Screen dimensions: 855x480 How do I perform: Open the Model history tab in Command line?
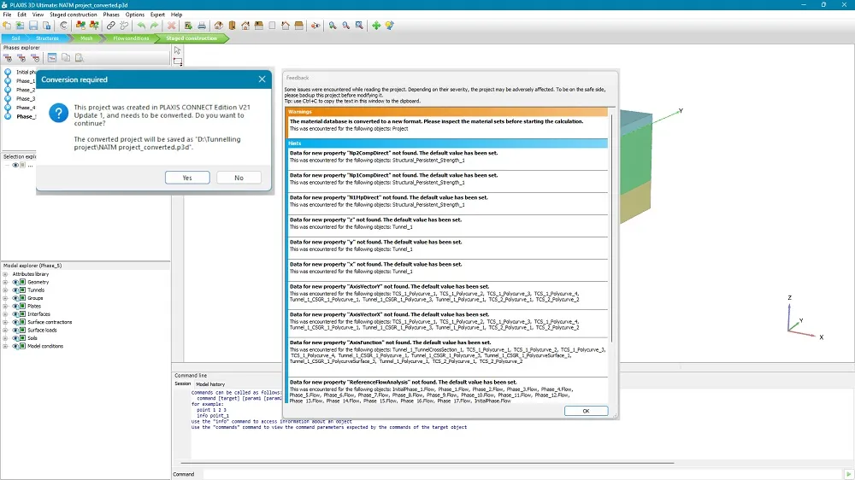[210, 384]
